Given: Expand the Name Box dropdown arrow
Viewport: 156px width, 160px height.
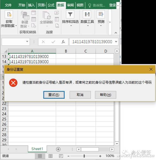Looking at the screenshot, I should 27,42.
